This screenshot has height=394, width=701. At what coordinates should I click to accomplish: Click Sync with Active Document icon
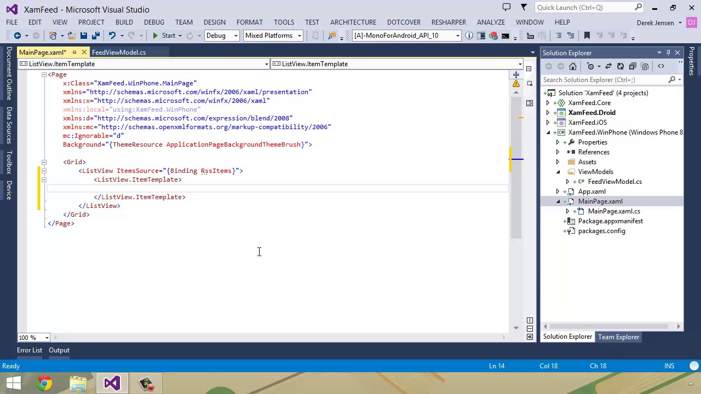[608, 66]
